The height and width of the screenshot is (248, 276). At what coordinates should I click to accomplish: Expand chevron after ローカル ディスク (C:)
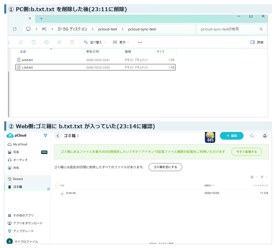[93, 29]
